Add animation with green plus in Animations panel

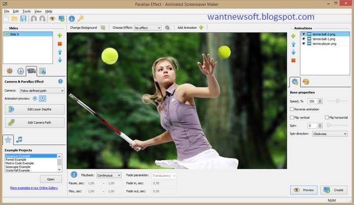click(293, 36)
